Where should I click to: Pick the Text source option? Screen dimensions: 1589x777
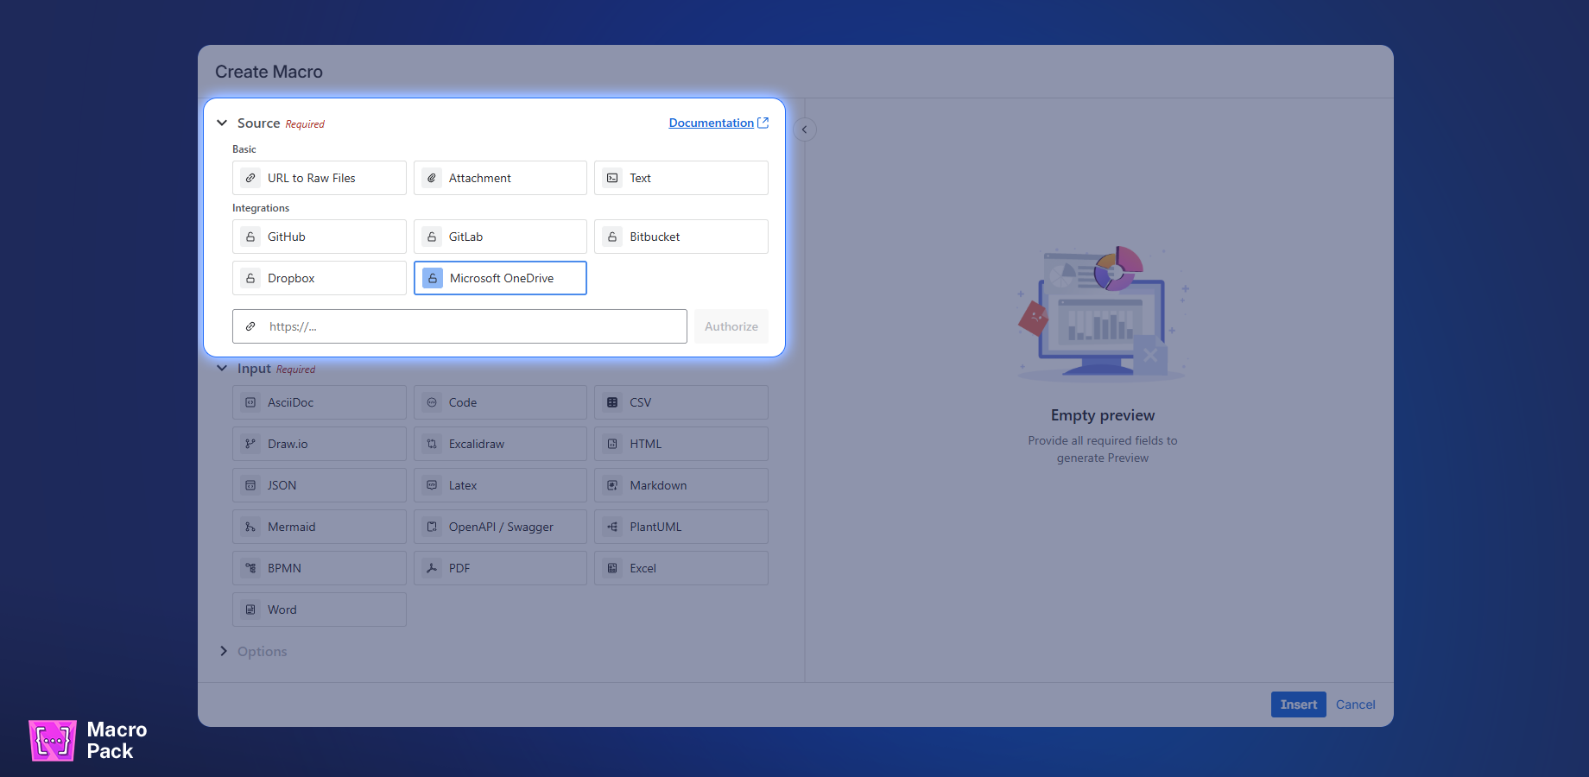[681, 178]
